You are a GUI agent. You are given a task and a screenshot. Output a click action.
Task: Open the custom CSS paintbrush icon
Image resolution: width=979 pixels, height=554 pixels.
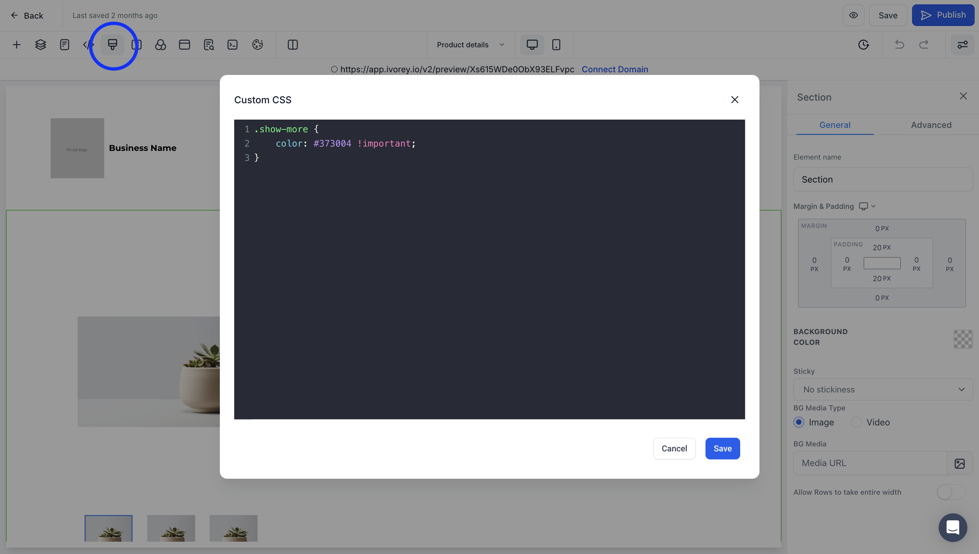pos(113,45)
